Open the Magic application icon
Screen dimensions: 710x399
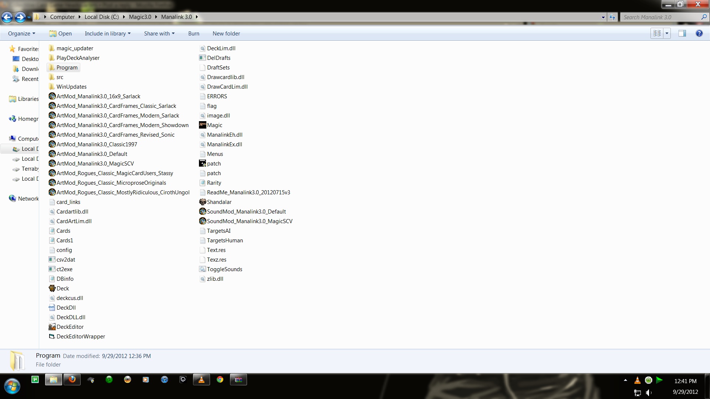[203, 125]
